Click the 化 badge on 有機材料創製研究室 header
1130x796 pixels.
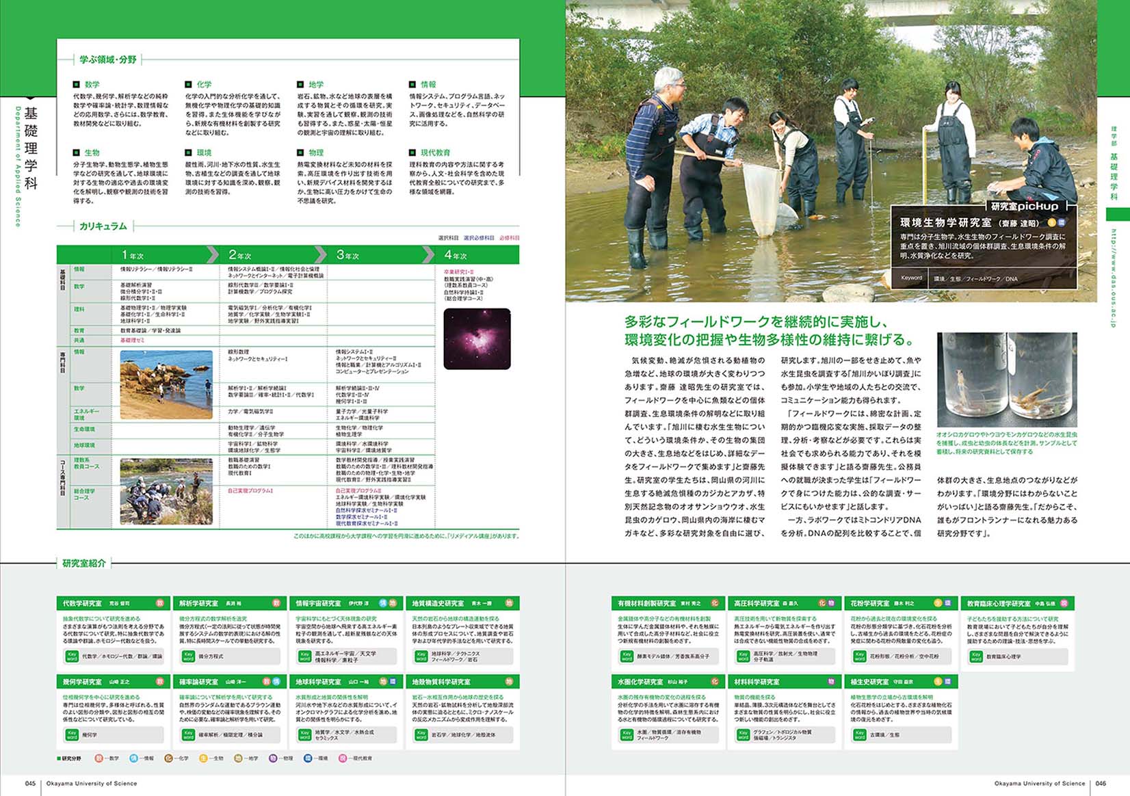point(715,603)
